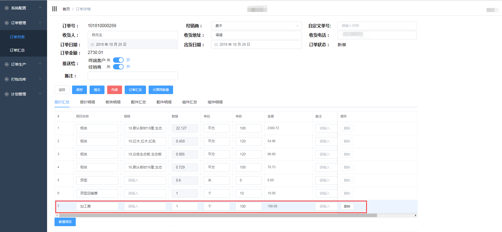The width and height of the screenshot is (502, 232).
Task: Click the 打包出库 sidebar icon
Action: 7,79
